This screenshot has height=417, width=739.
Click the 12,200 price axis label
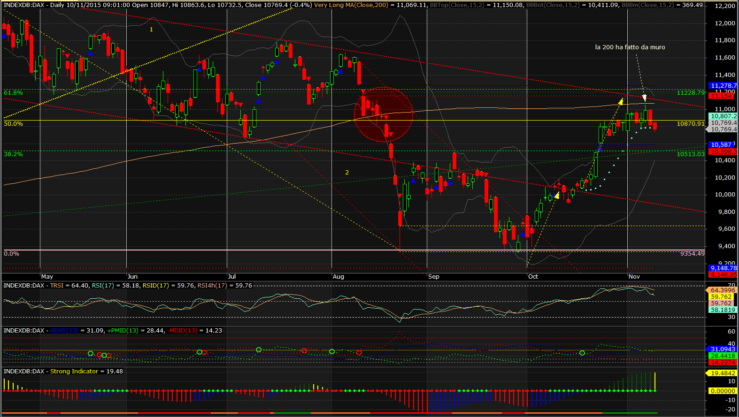pyautogui.click(x=725, y=6)
